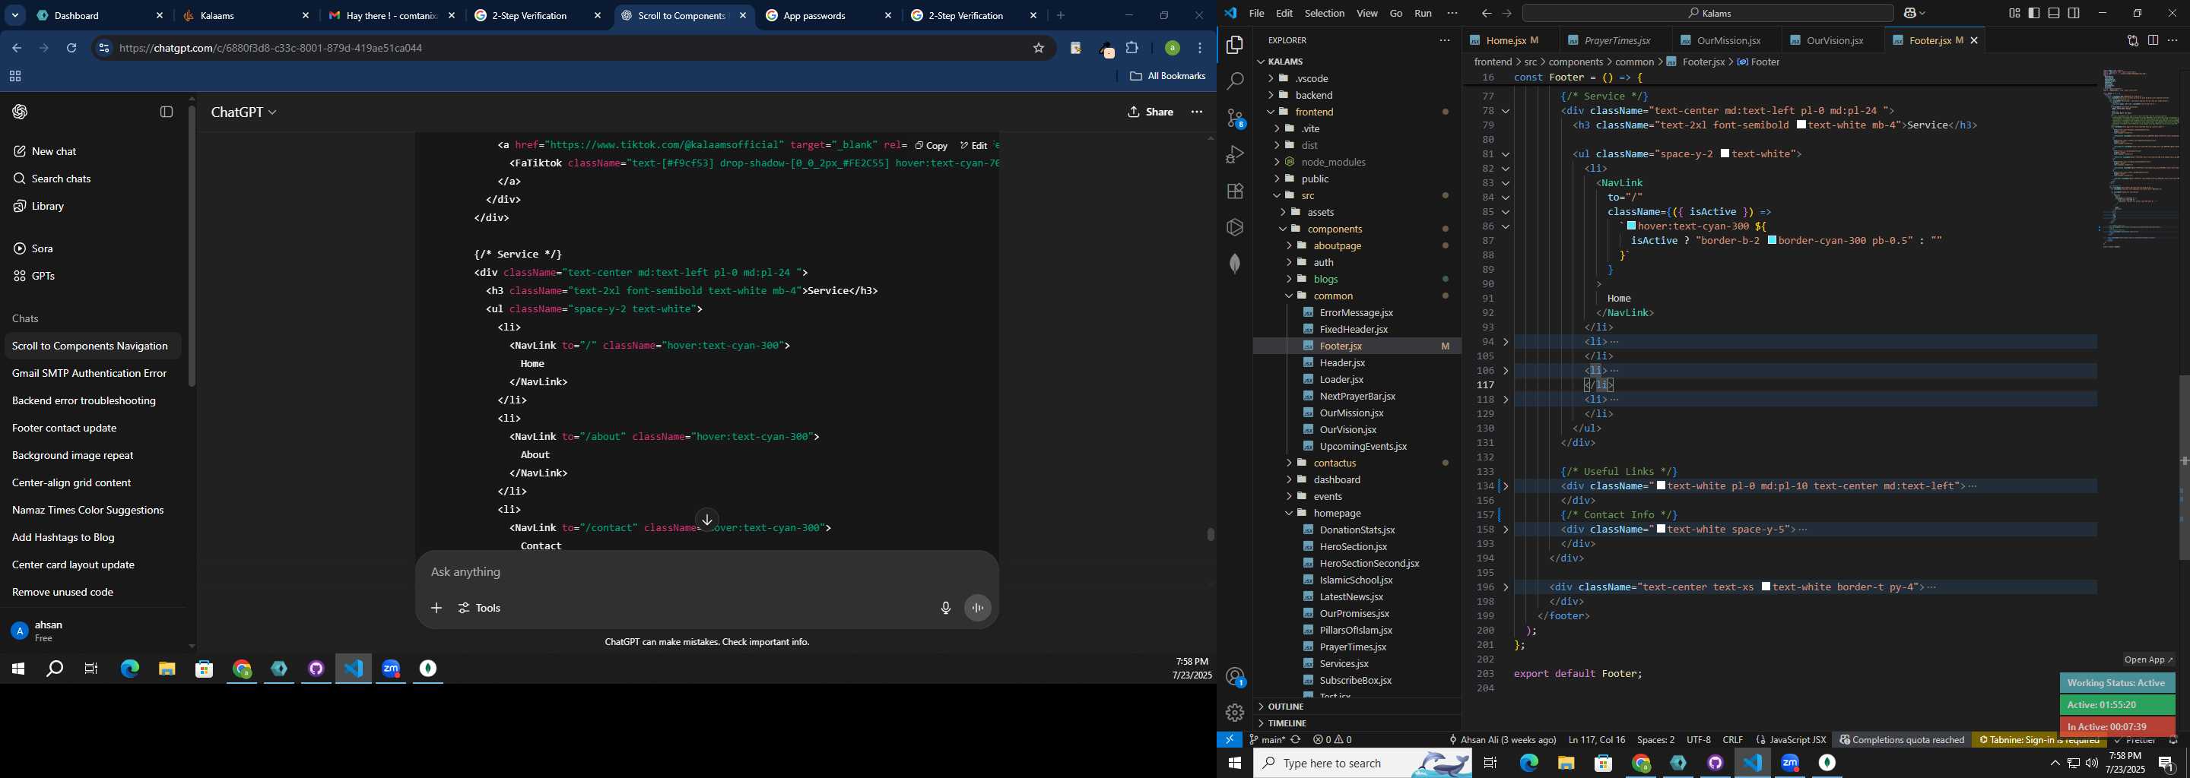The height and width of the screenshot is (778, 2190).
Task: Toggle VS Code panel layout icon
Action: tap(2053, 14)
